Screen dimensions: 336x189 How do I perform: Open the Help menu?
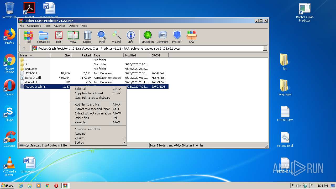[84, 26]
